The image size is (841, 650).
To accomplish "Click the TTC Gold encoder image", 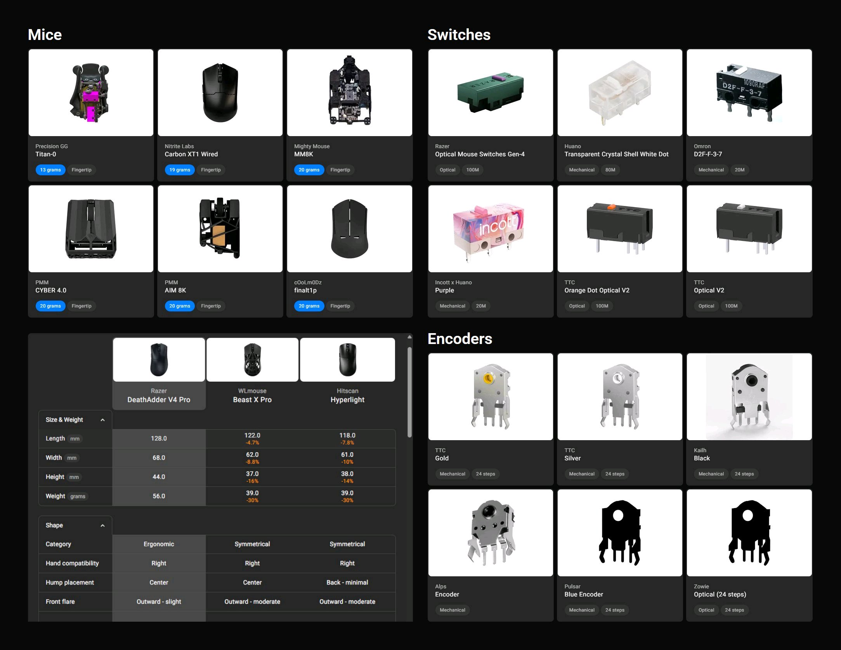I will 491,396.
